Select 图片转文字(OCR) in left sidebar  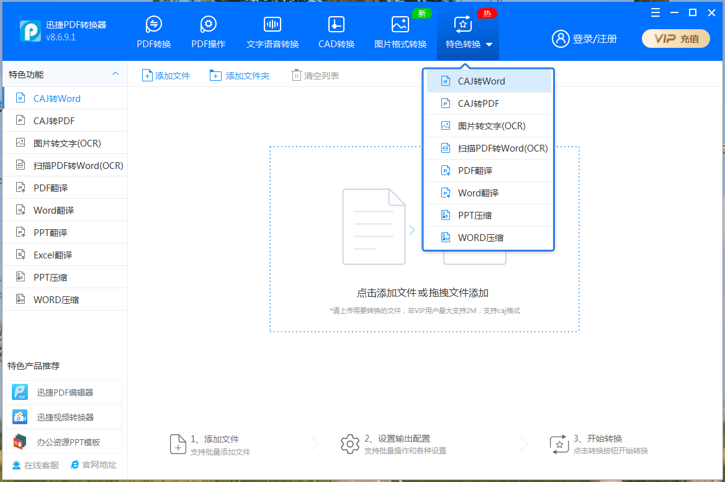tap(65, 143)
